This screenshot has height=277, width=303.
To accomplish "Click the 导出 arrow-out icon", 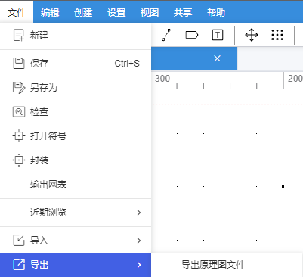I will click(x=19, y=265).
